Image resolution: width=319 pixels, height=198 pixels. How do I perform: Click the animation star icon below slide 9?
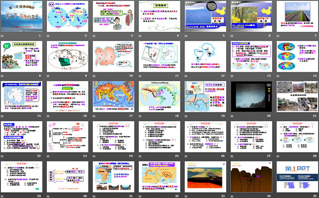[x=49, y=76]
